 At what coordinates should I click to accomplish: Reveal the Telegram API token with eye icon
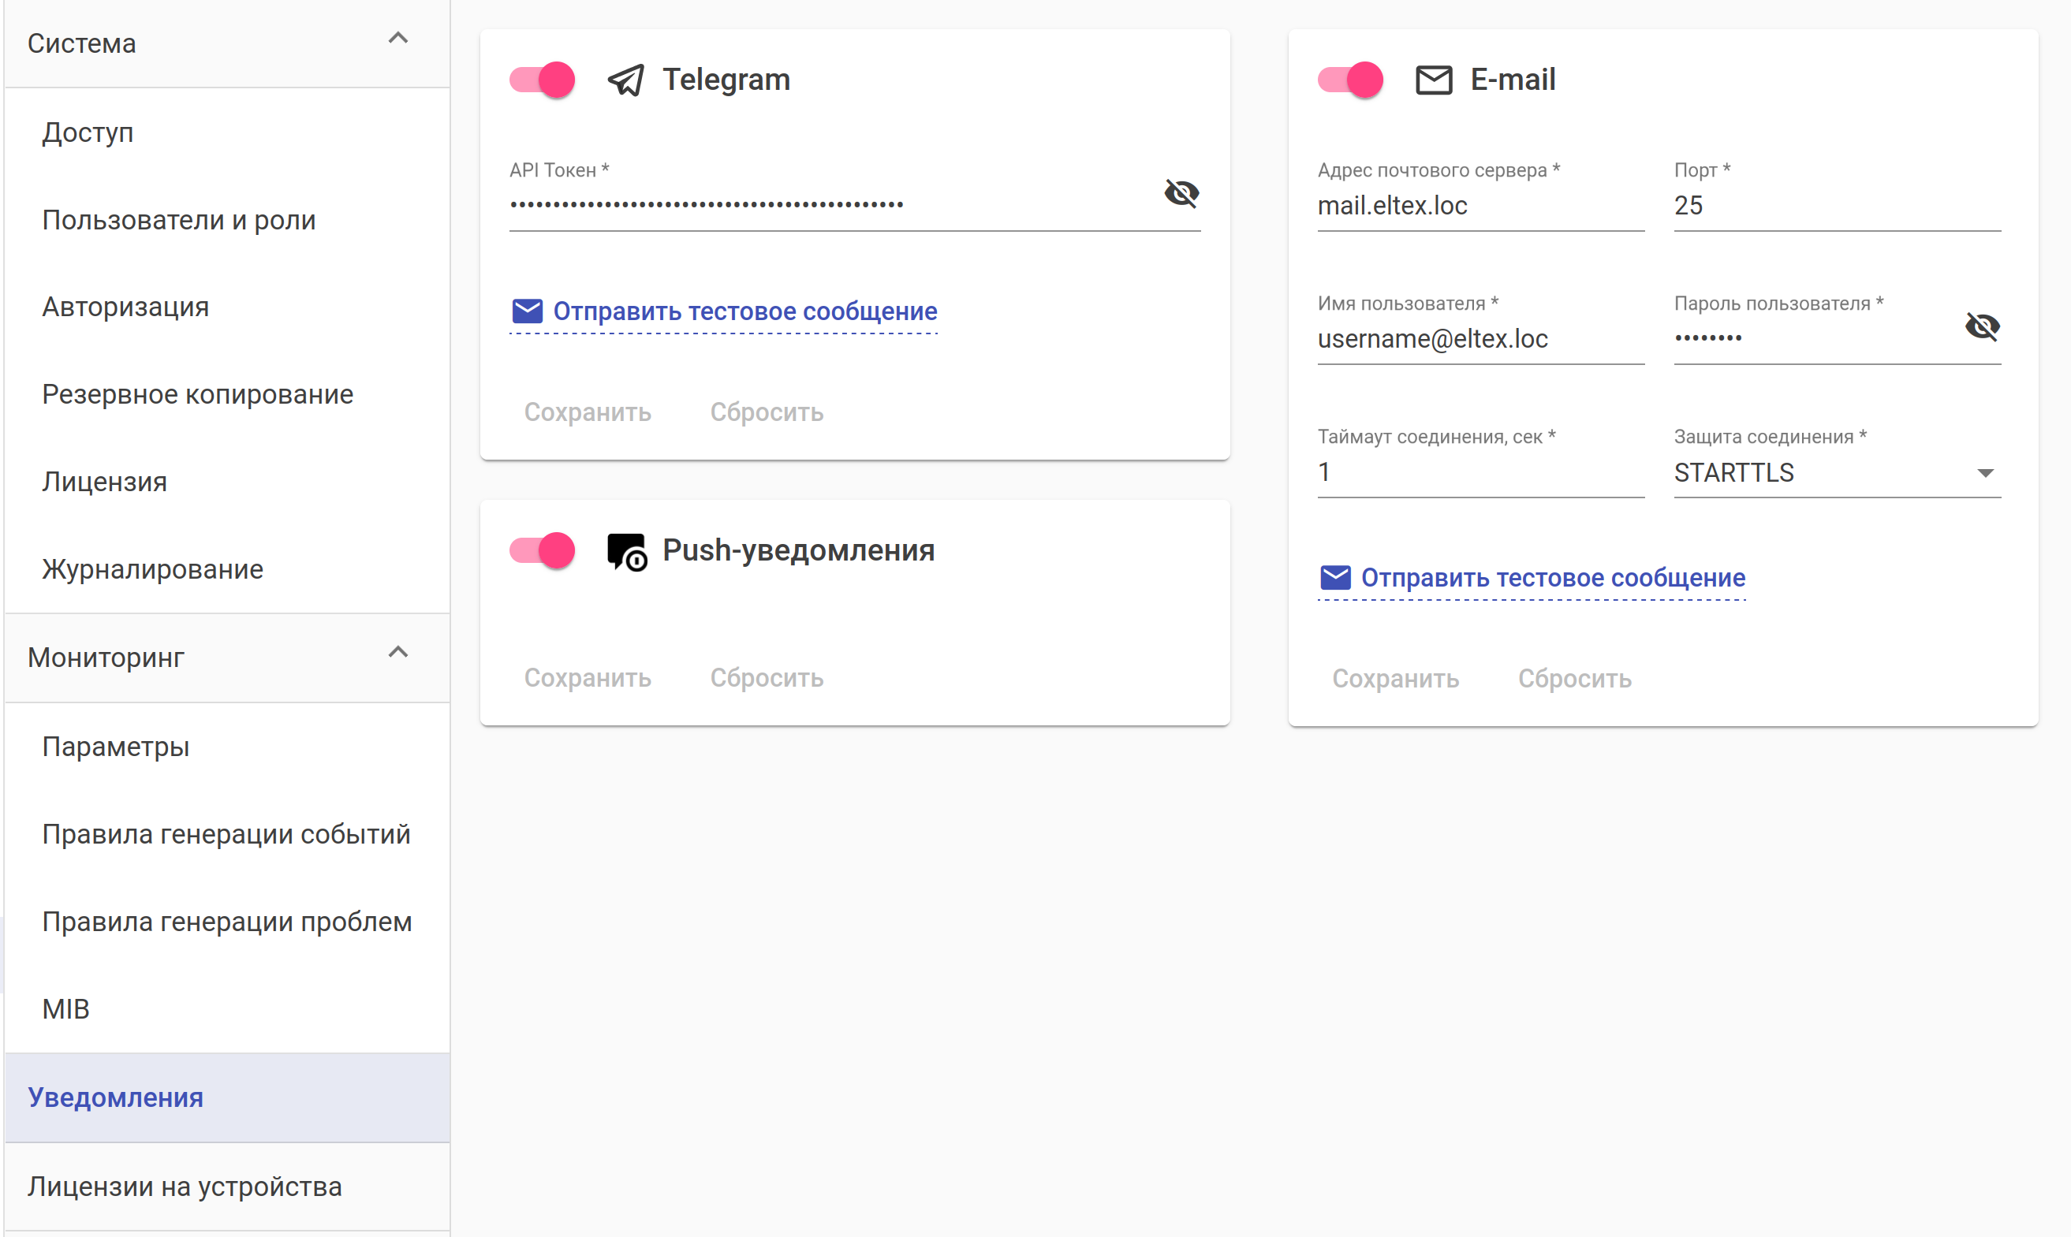(x=1181, y=193)
